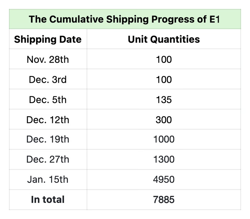
Task: Click the "Dec. 12th" date cell
Action: [48, 119]
